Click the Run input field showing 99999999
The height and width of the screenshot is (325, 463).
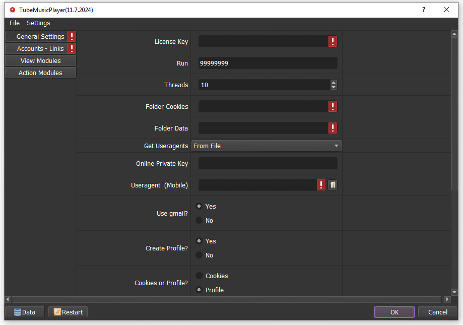[x=268, y=63]
